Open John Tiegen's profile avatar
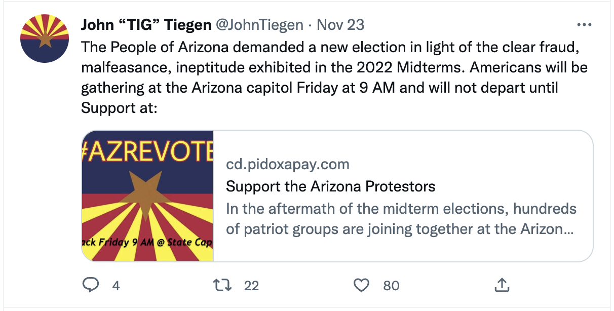Viewport: 614px width, 311px height. [45, 38]
